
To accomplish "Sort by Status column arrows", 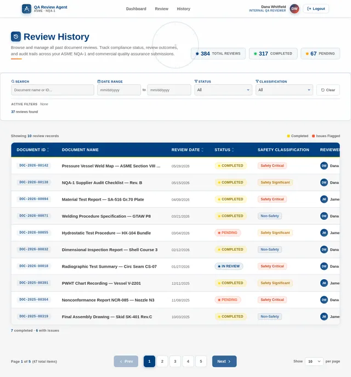I will [233, 150].
